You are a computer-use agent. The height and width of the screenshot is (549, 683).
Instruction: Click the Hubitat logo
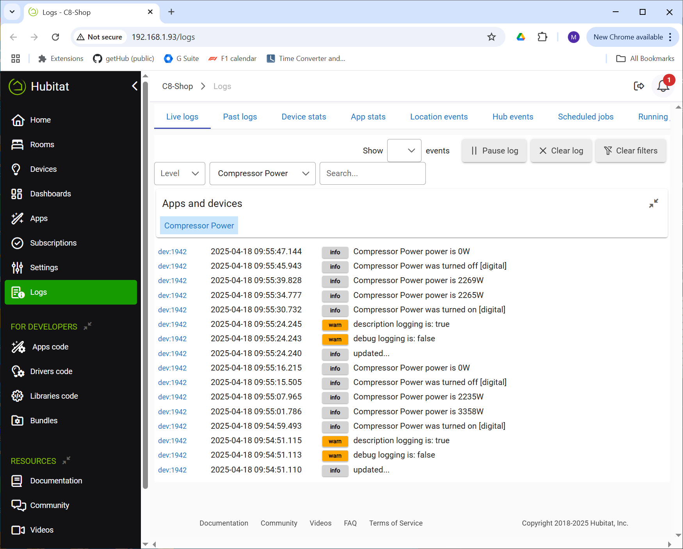tap(39, 86)
